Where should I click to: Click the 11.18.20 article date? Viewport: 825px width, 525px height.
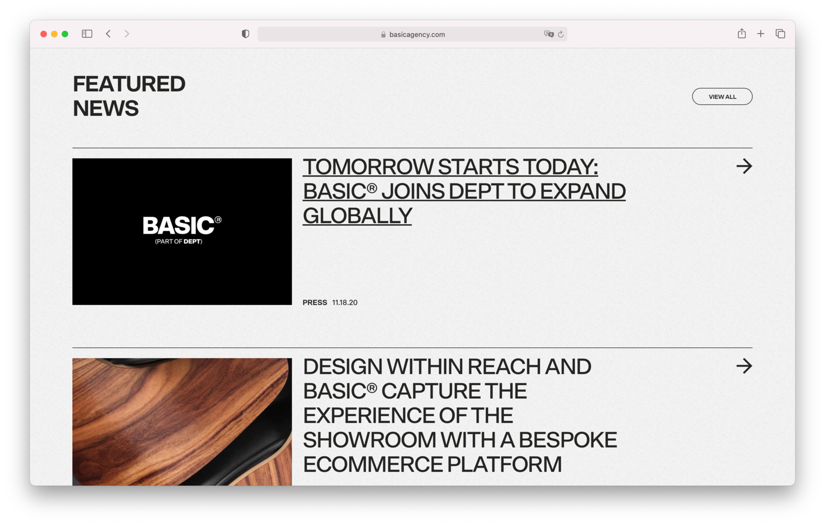point(345,303)
